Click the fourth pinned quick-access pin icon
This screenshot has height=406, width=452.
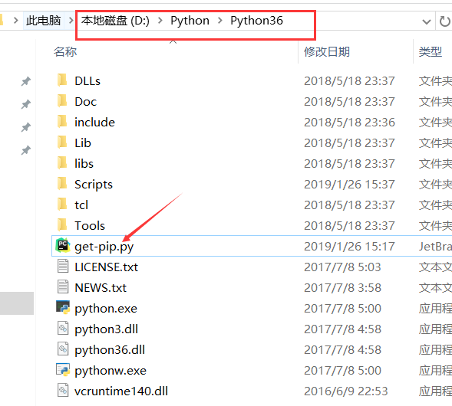click(x=25, y=150)
